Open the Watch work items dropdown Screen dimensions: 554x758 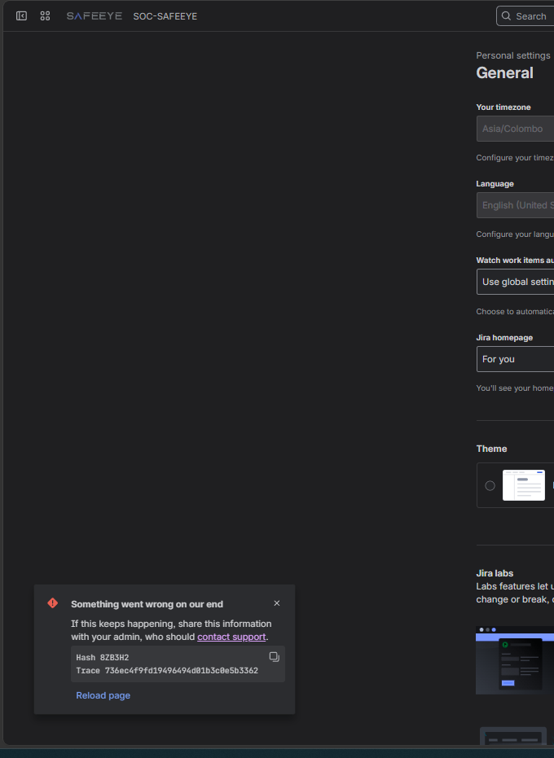(515, 282)
